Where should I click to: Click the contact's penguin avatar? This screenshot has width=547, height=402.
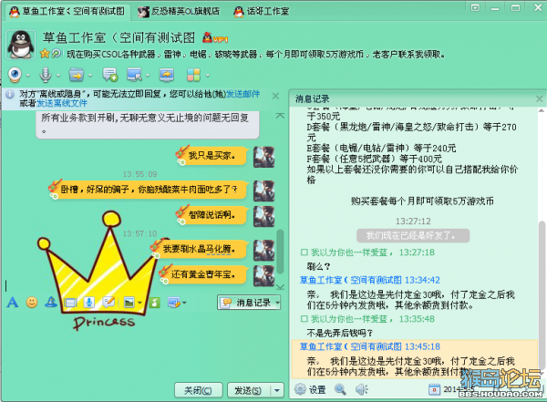(21, 45)
